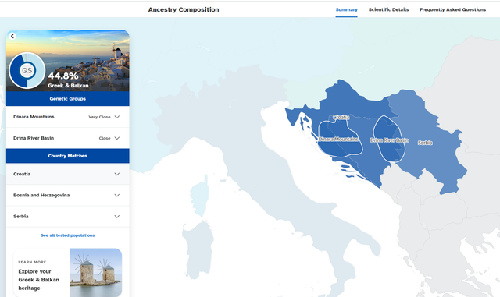Click the Ancestry Composition page title
500x297 pixels.
click(x=184, y=9)
